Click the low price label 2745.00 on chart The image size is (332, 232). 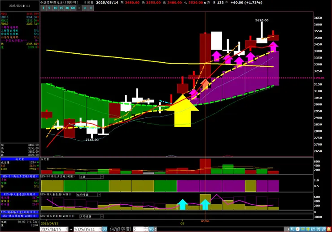(92, 140)
